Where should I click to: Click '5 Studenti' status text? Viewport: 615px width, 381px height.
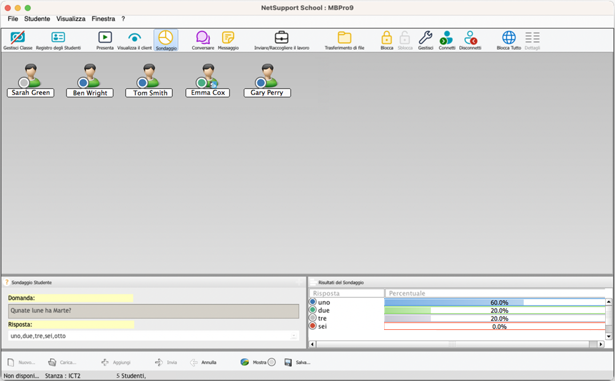pos(131,376)
